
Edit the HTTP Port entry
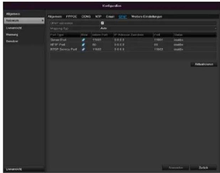click(x=83, y=45)
